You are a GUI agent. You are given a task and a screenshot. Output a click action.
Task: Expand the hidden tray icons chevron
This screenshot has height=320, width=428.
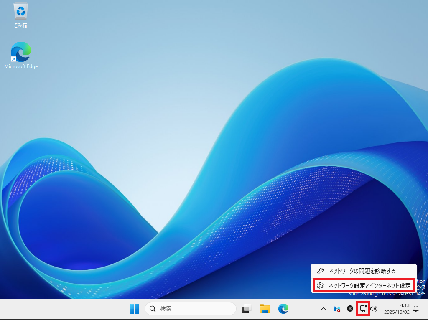click(323, 309)
